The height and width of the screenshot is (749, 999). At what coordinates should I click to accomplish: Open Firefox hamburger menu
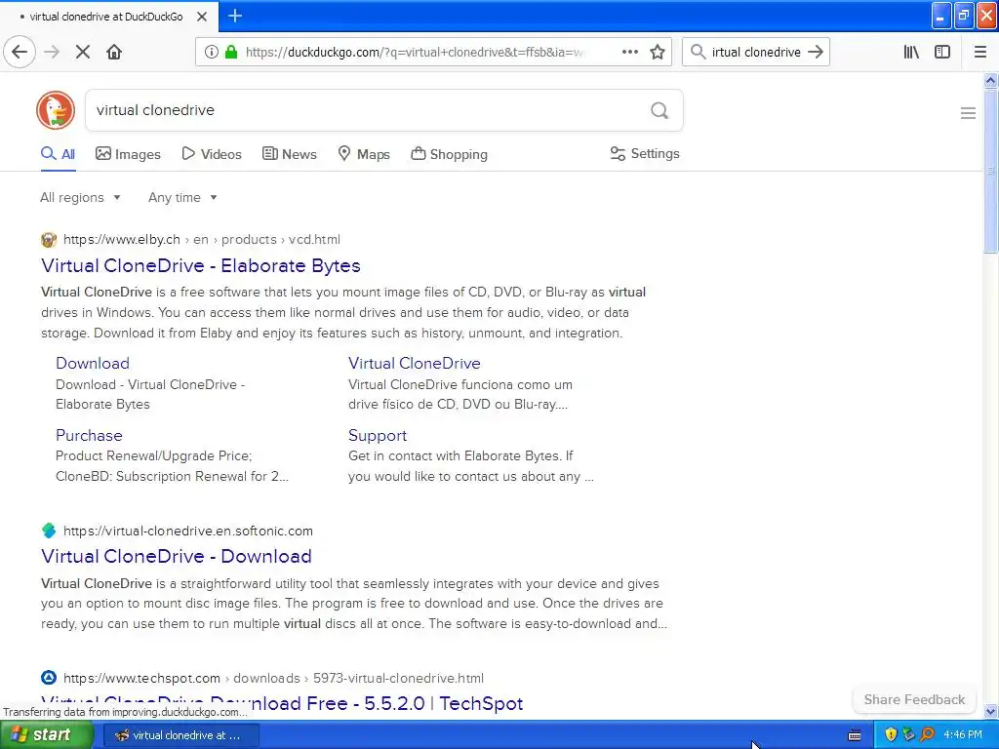[x=980, y=53]
